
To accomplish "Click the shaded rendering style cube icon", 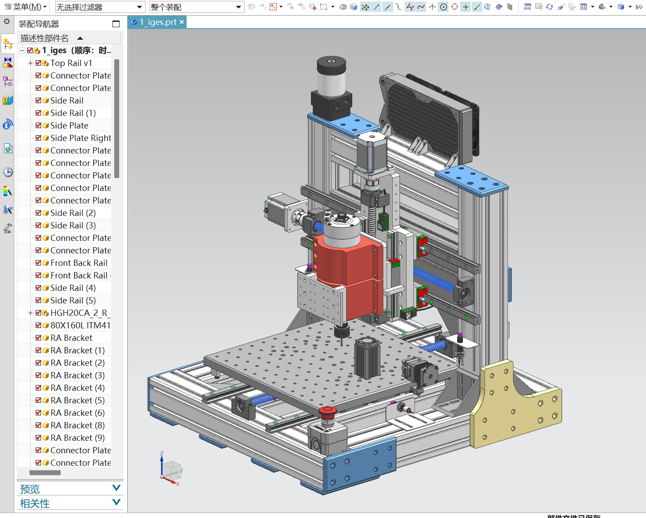I will coord(621,7).
